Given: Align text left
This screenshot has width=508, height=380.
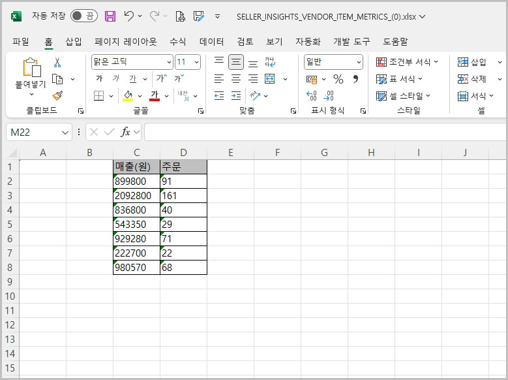Looking at the screenshot, I should tap(219, 78).
